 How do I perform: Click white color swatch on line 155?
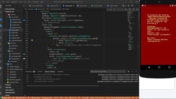24,59
